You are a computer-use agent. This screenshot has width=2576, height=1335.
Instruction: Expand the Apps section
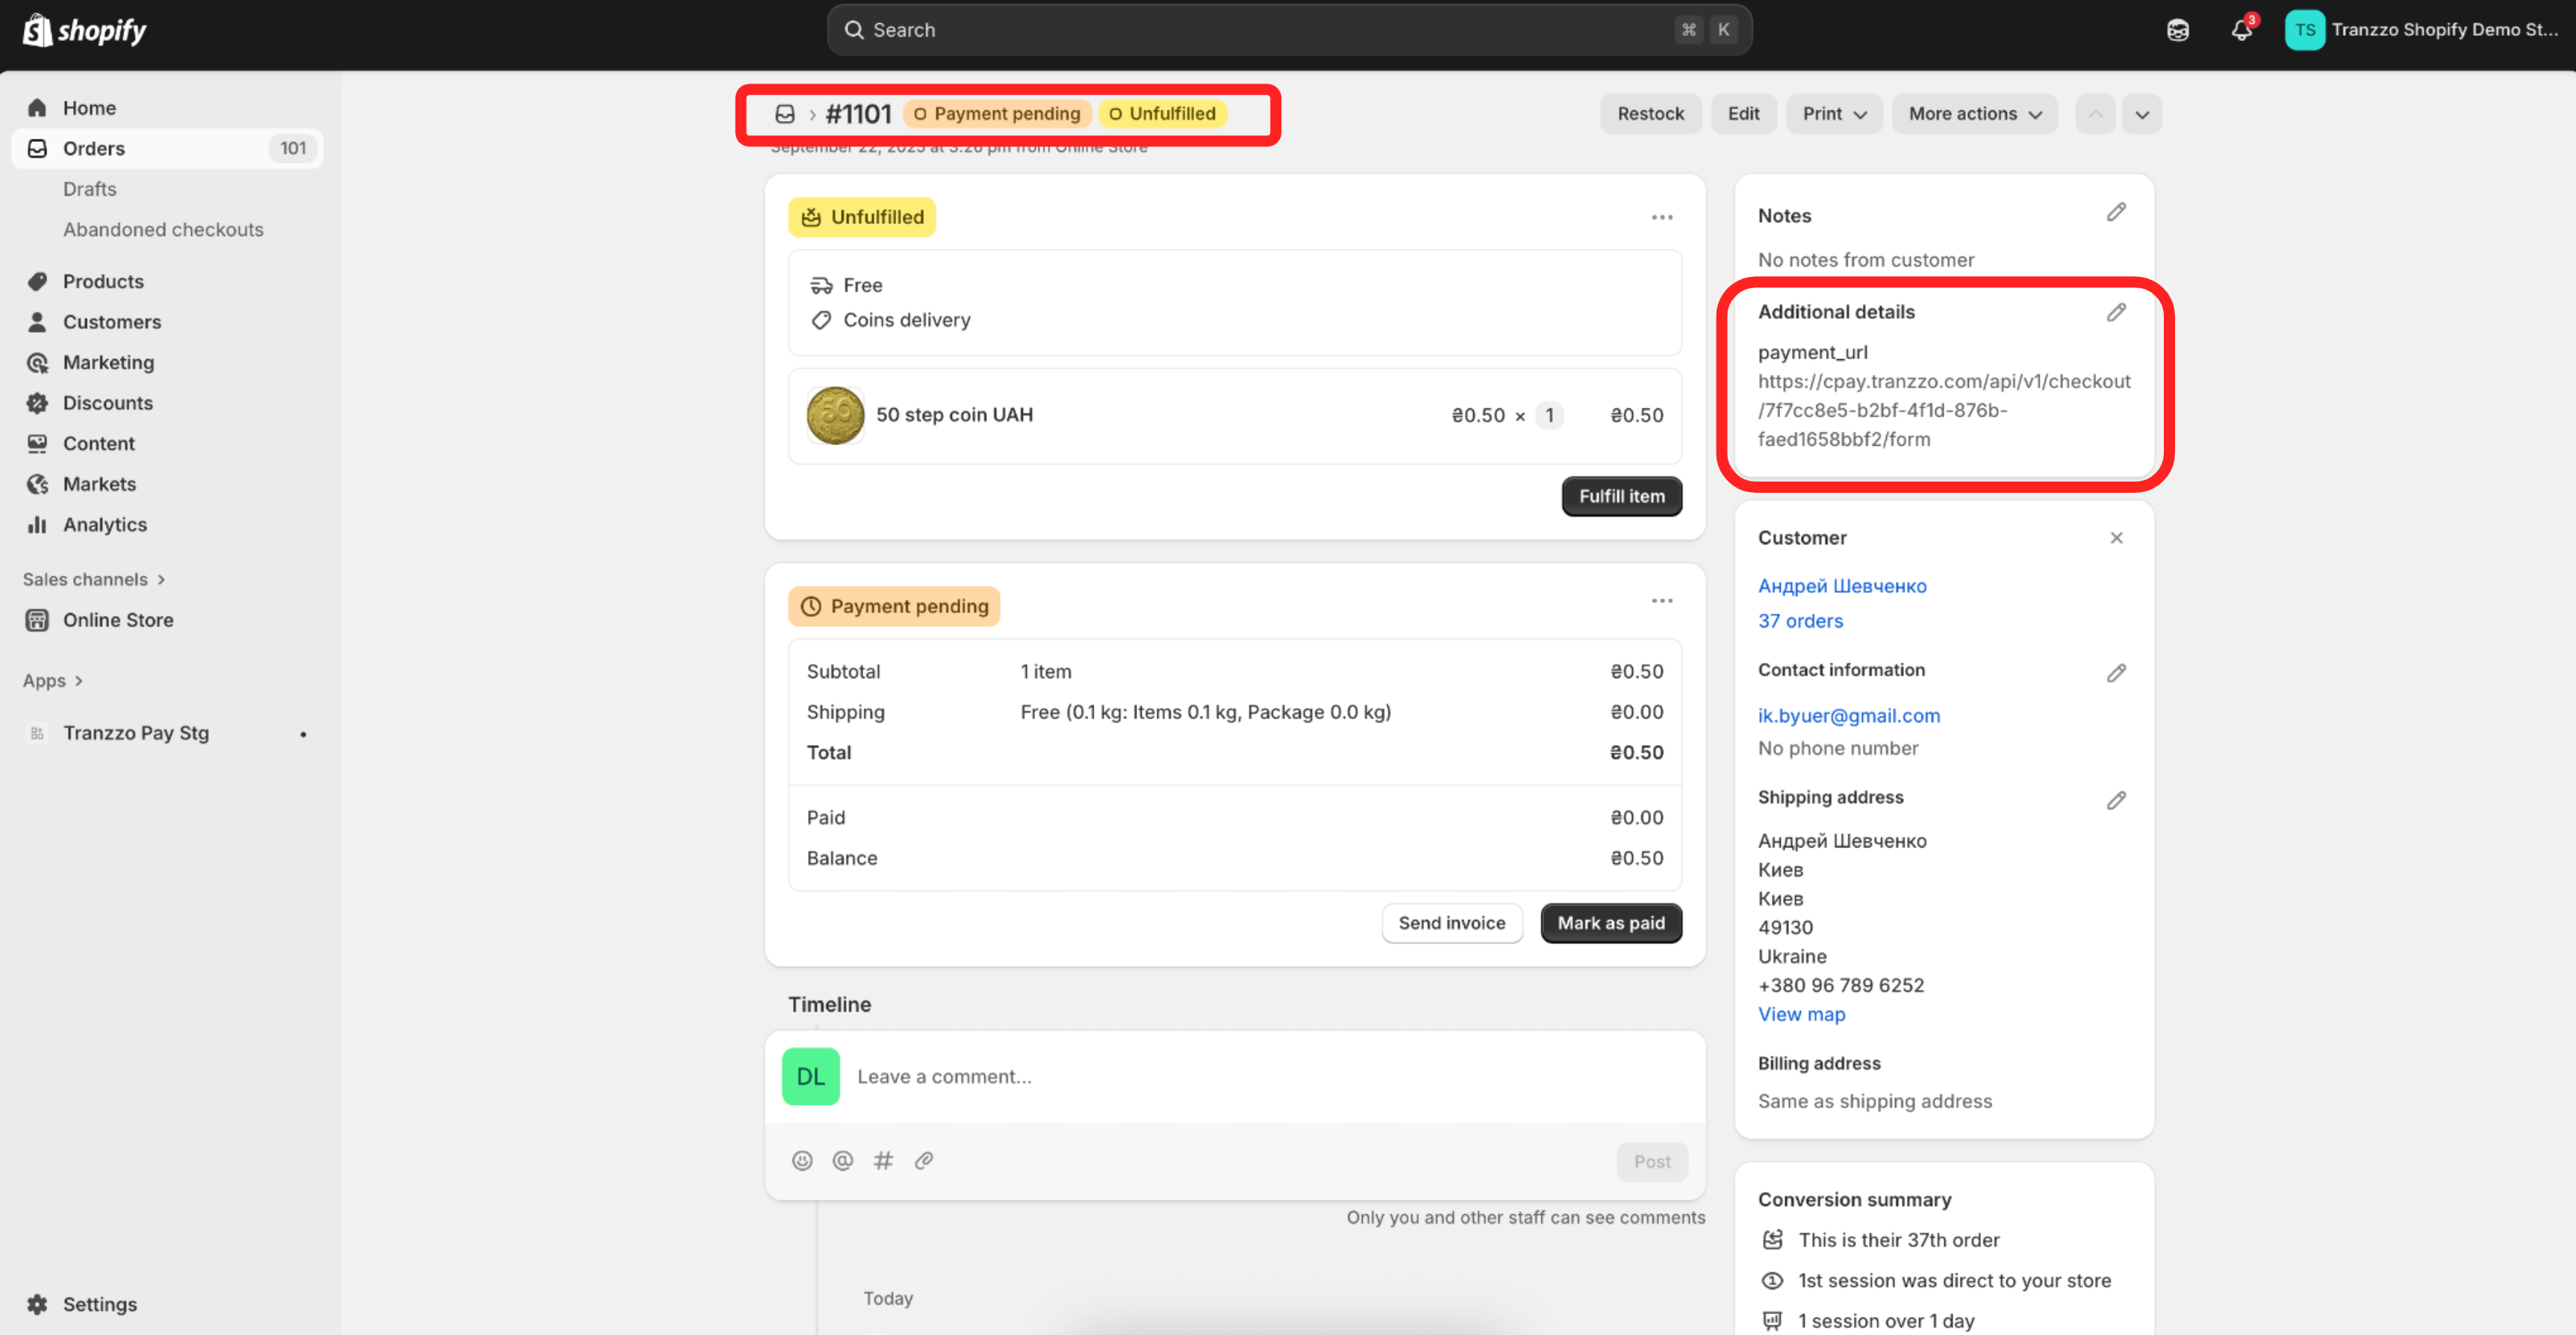tap(53, 681)
